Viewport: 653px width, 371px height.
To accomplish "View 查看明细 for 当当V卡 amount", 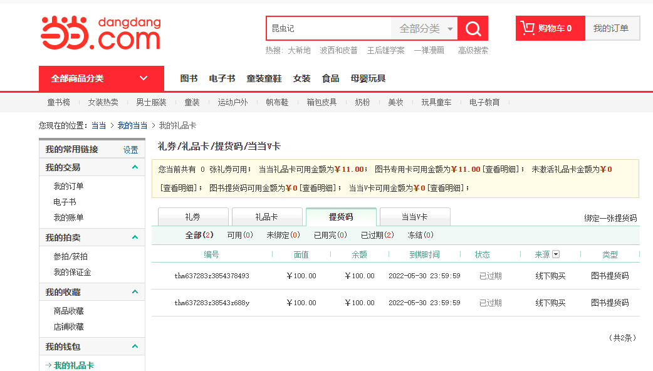I will (x=446, y=188).
